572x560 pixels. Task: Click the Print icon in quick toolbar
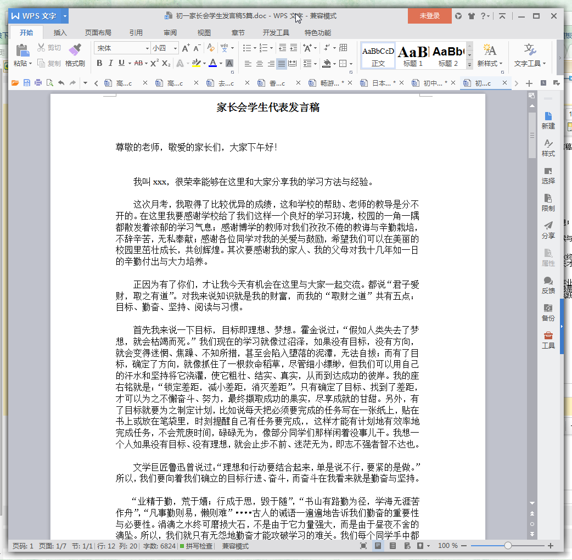pyautogui.click(x=38, y=83)
